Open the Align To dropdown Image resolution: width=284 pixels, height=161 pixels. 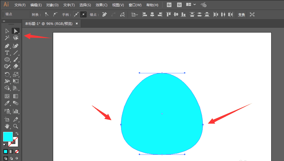(134, 14)
